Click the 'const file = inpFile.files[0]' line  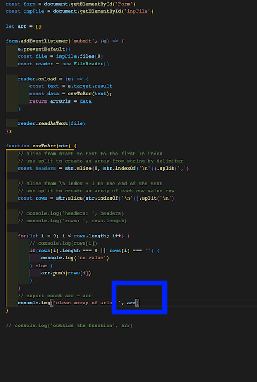coord(60,56)
